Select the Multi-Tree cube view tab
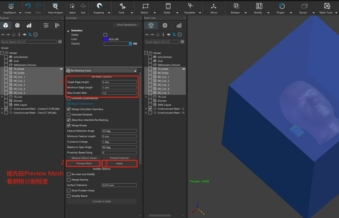Image resolution: width=339 pixels, height=218 pixels. click(x=151, y=25)
